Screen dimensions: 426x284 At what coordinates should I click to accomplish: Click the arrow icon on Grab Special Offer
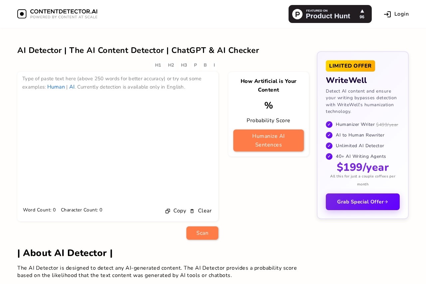pos(386,202)
